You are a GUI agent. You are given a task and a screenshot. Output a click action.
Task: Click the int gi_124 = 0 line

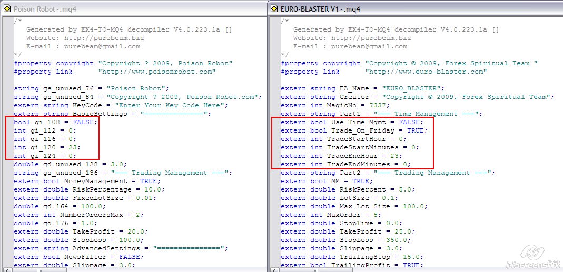coord(45,156)
